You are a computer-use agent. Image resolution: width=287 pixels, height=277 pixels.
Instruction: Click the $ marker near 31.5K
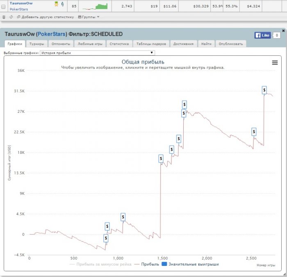coord(264,90)
